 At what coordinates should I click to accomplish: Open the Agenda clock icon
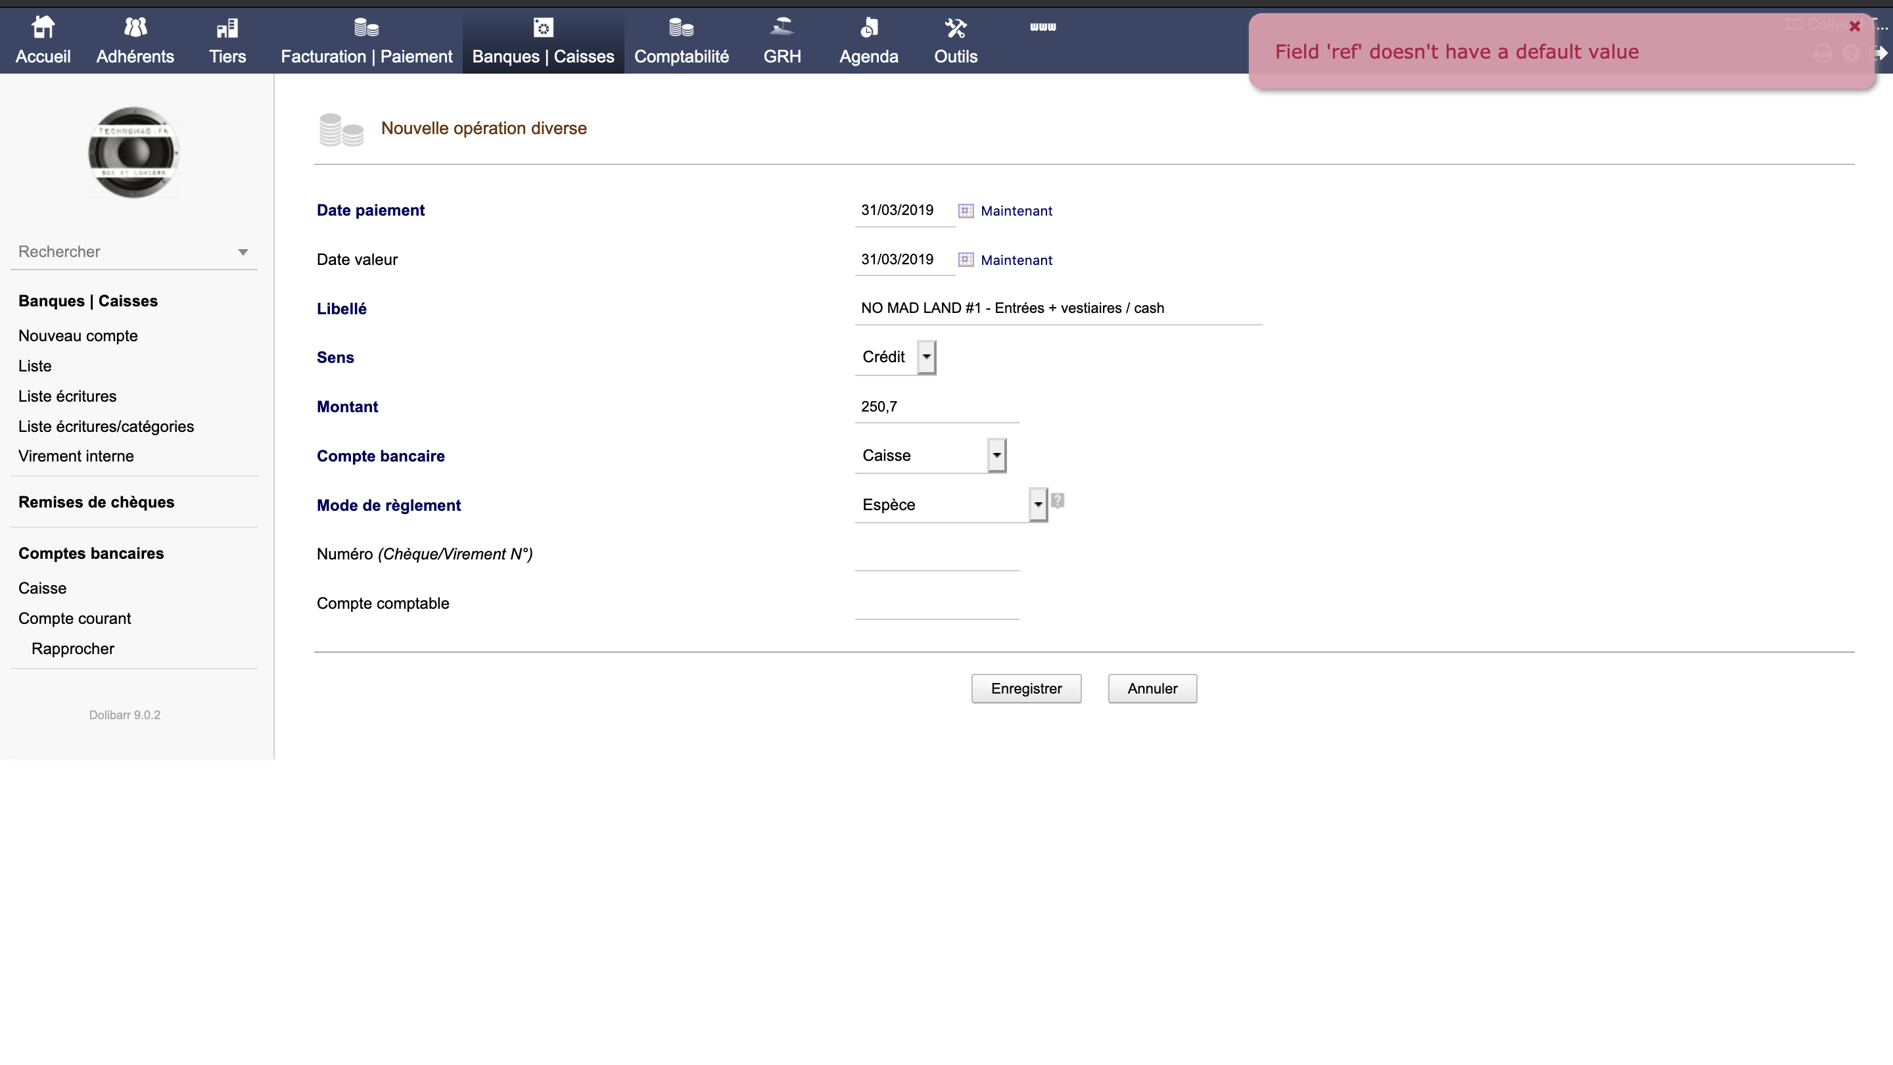click(x=868, y=28)
